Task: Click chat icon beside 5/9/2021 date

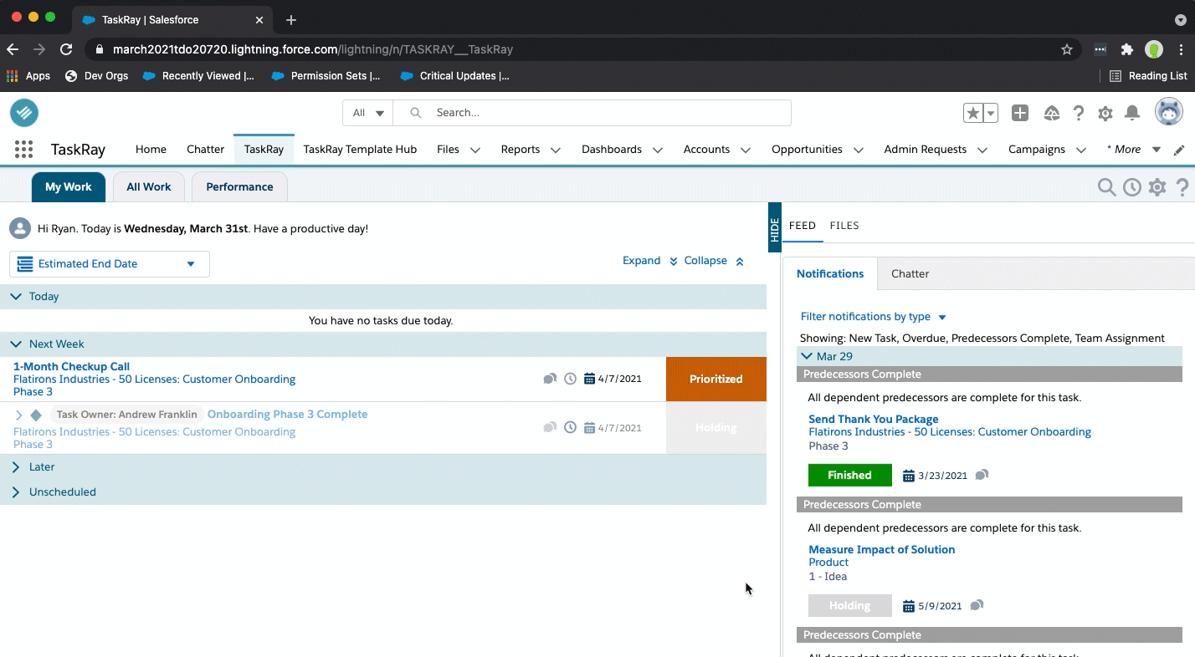Action: 977,605
